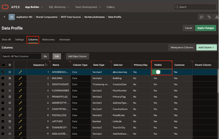Expand the Team Development dropdown menu

[x=88, y=7]
